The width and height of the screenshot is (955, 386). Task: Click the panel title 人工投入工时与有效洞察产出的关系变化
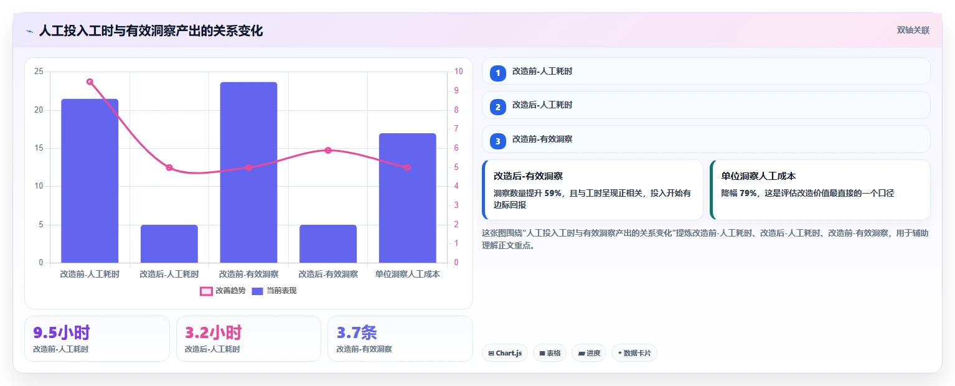(x=151, y=31)
